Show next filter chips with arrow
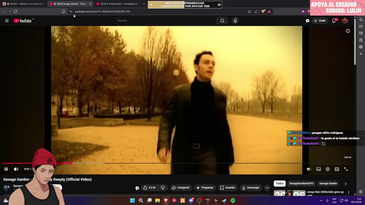 (346, 184)
